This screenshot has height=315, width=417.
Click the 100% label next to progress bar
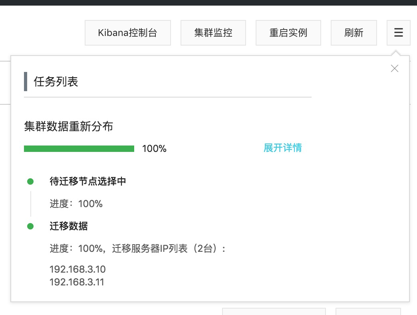pos(154,149)
